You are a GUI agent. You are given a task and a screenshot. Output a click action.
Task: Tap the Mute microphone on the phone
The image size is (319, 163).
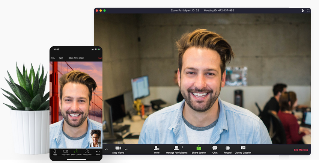(x=55, y=152)
